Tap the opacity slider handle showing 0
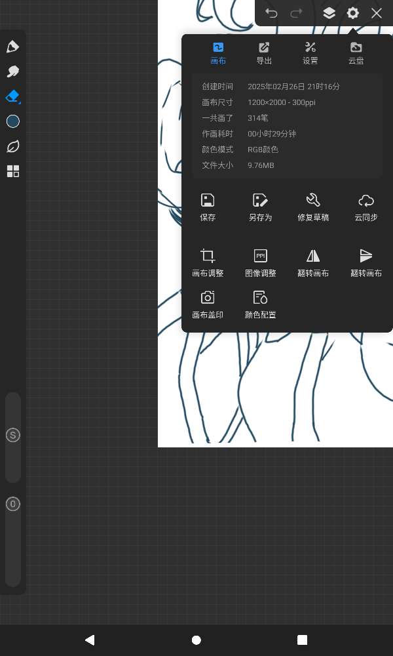 point(13,504)
